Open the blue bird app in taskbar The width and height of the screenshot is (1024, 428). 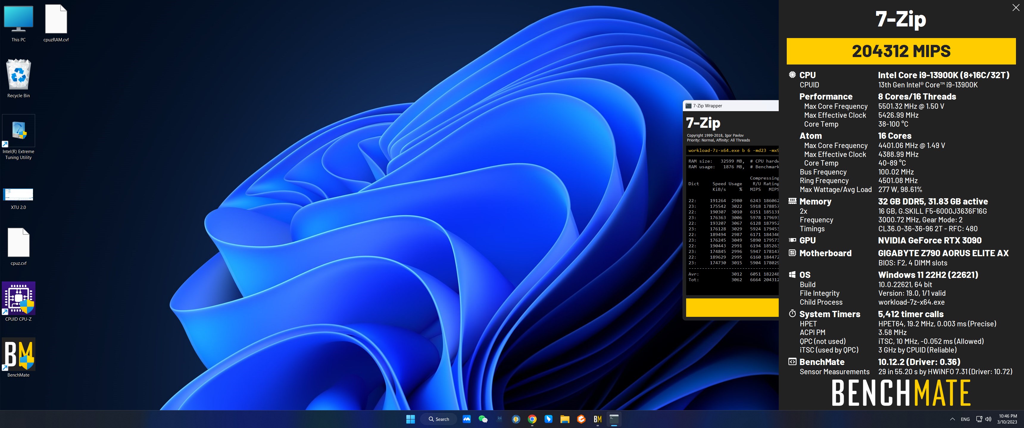549,419
